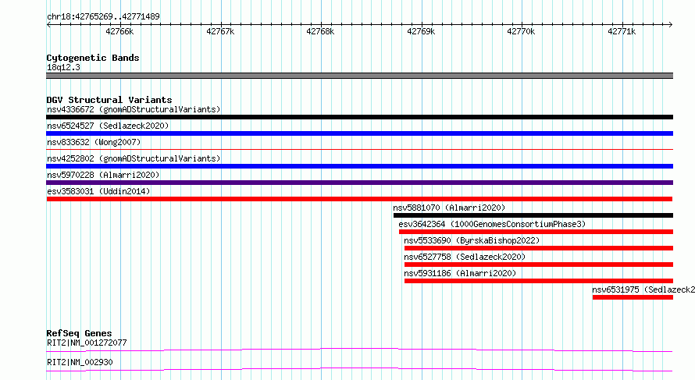Select the black nsv5881070 variant bar
Screen dimensions: 695x380
(533, 215)
